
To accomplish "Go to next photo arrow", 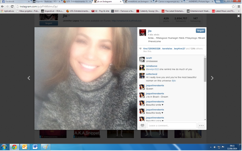I will click(212, 78).
